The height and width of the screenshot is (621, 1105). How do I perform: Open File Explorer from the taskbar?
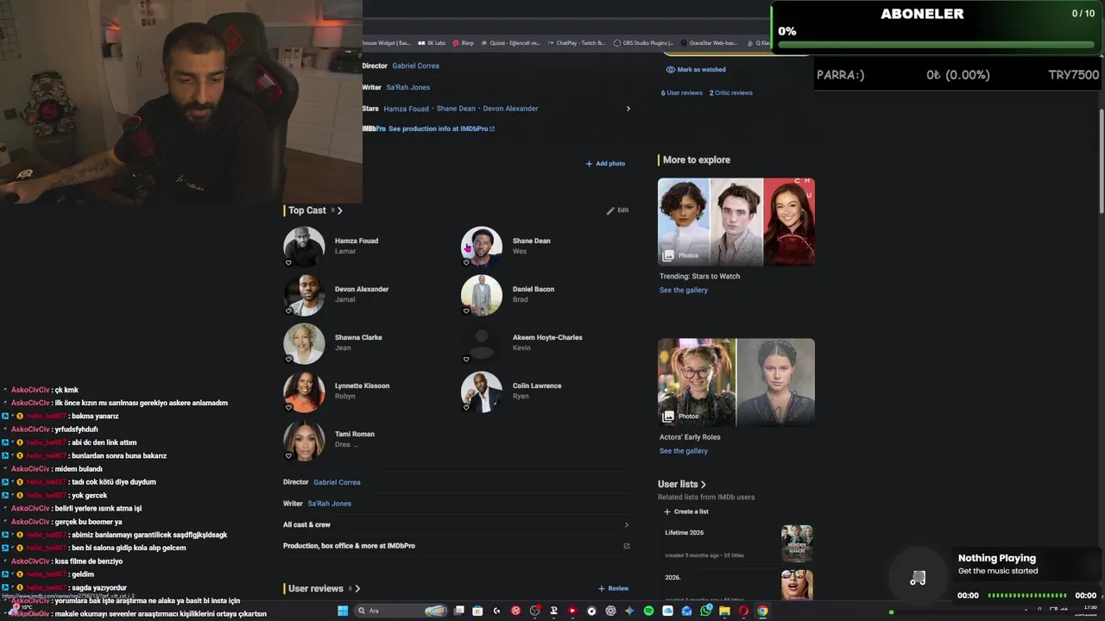(724, 611)
